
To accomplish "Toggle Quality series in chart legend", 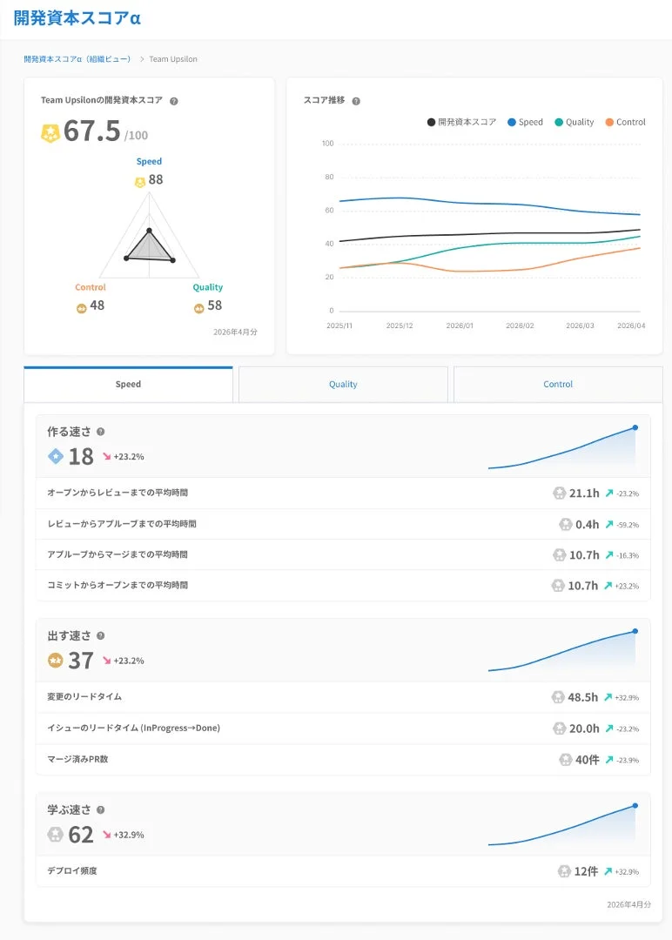I will [575, 123].
